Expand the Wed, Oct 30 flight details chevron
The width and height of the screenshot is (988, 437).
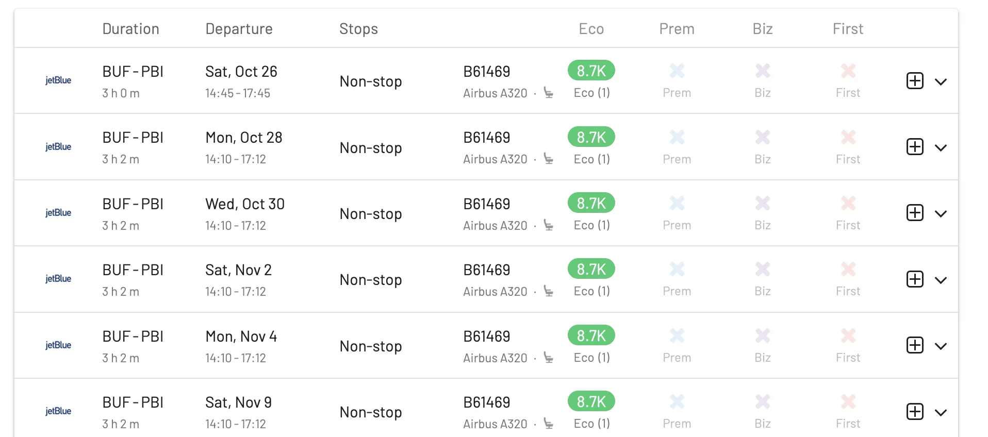click(x=941, y=214)
